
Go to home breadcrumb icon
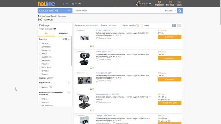(39, 16)
